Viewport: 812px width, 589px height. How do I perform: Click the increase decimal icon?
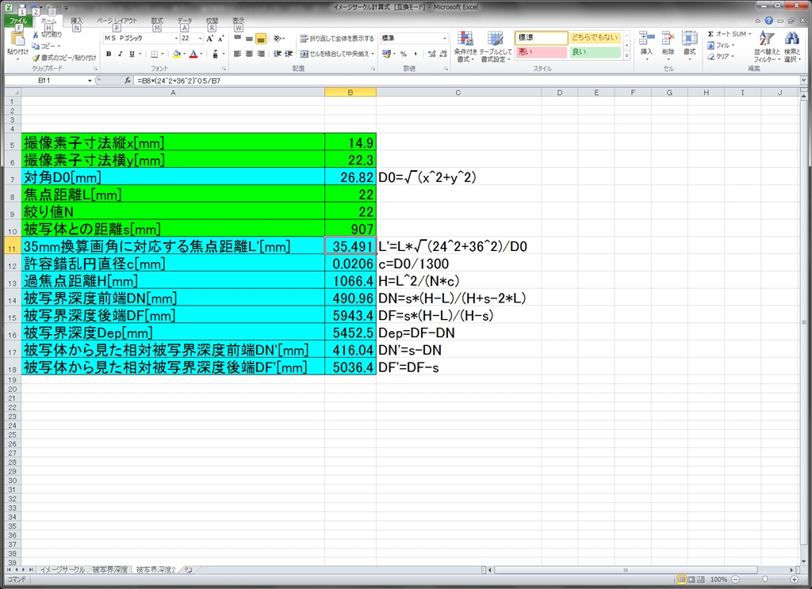coord(432,54)
